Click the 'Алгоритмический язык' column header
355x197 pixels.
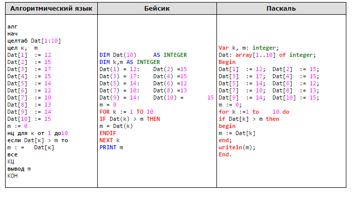51,9
